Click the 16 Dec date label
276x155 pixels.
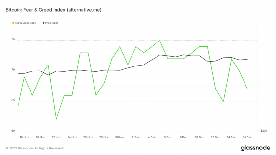click(x=247, y=137)
